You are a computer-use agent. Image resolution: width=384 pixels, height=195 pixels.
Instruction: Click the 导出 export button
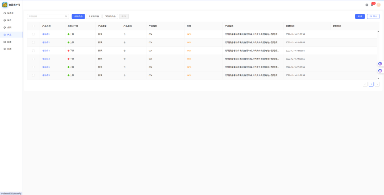373,17
